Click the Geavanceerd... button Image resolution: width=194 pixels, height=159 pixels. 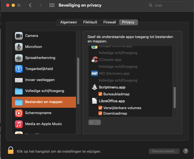(164, 151)
